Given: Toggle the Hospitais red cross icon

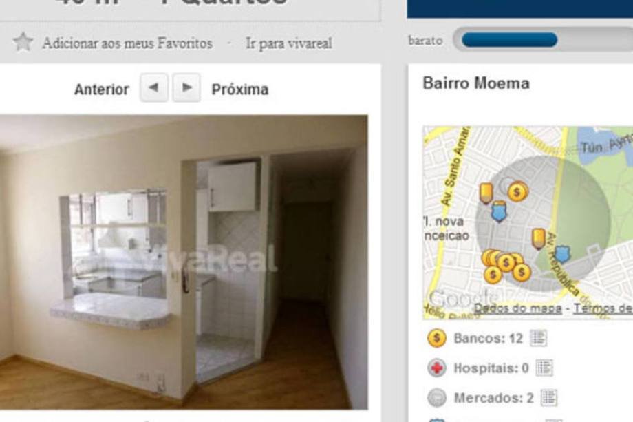Looking at the screenshot, I should click(436, 368).
